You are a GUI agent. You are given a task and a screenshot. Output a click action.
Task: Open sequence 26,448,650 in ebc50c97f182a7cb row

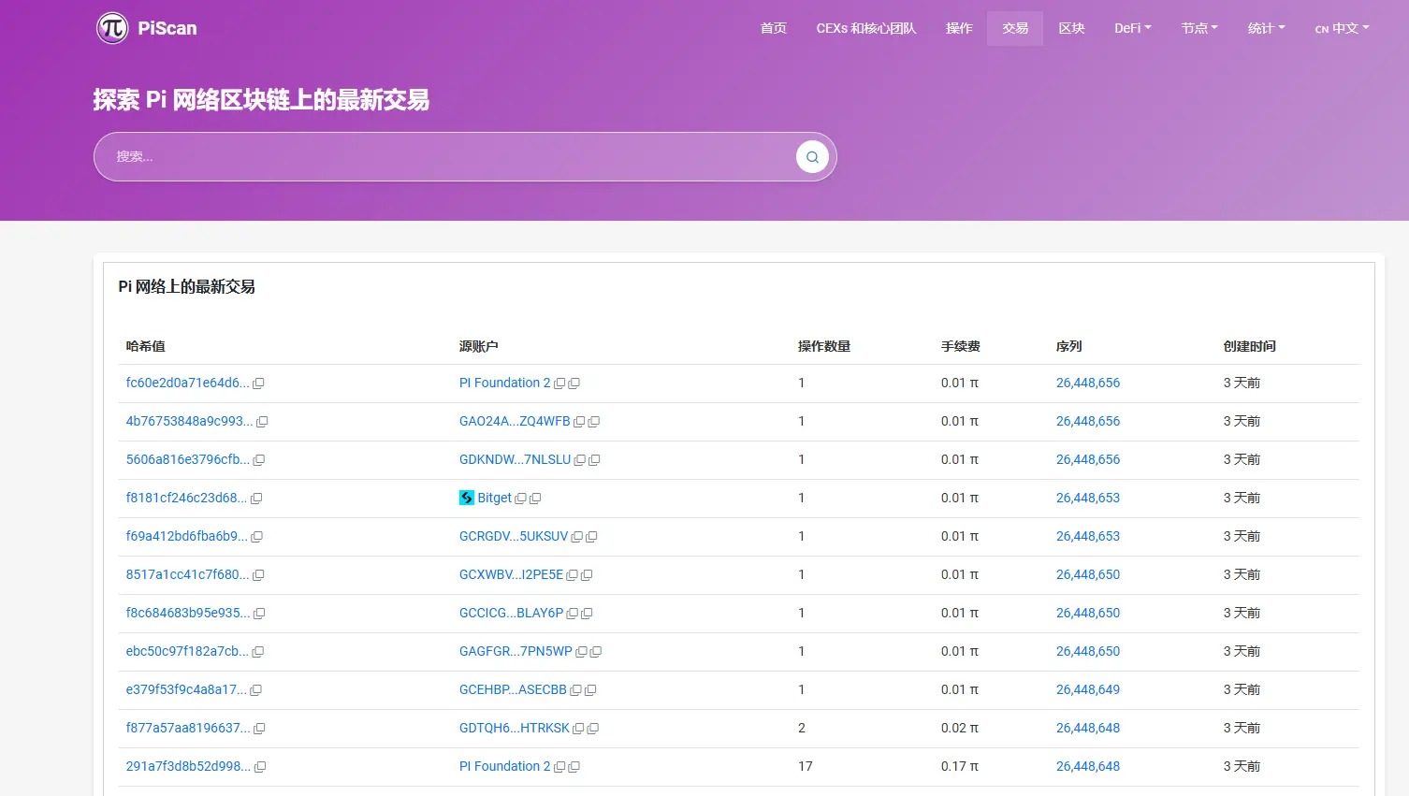click(x=1088, y=651)
